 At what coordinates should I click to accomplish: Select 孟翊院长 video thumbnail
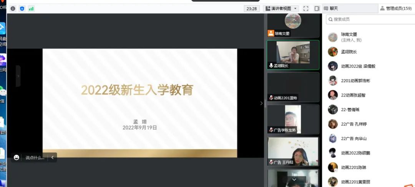293,55
